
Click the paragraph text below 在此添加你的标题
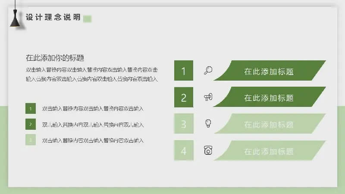pyautogui.click(x=91, y=74)
